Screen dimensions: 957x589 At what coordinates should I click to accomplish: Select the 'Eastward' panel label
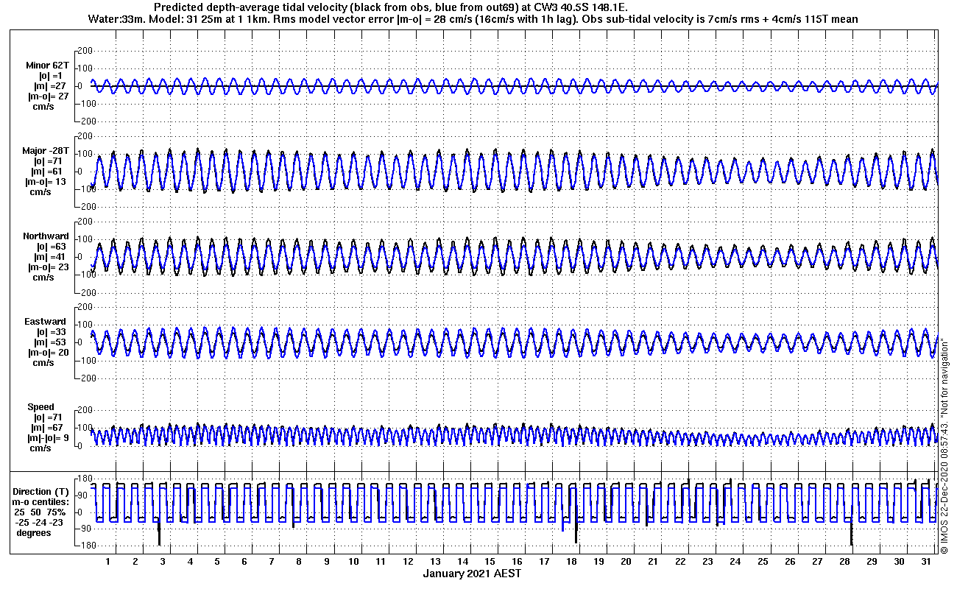click(46, 322)
